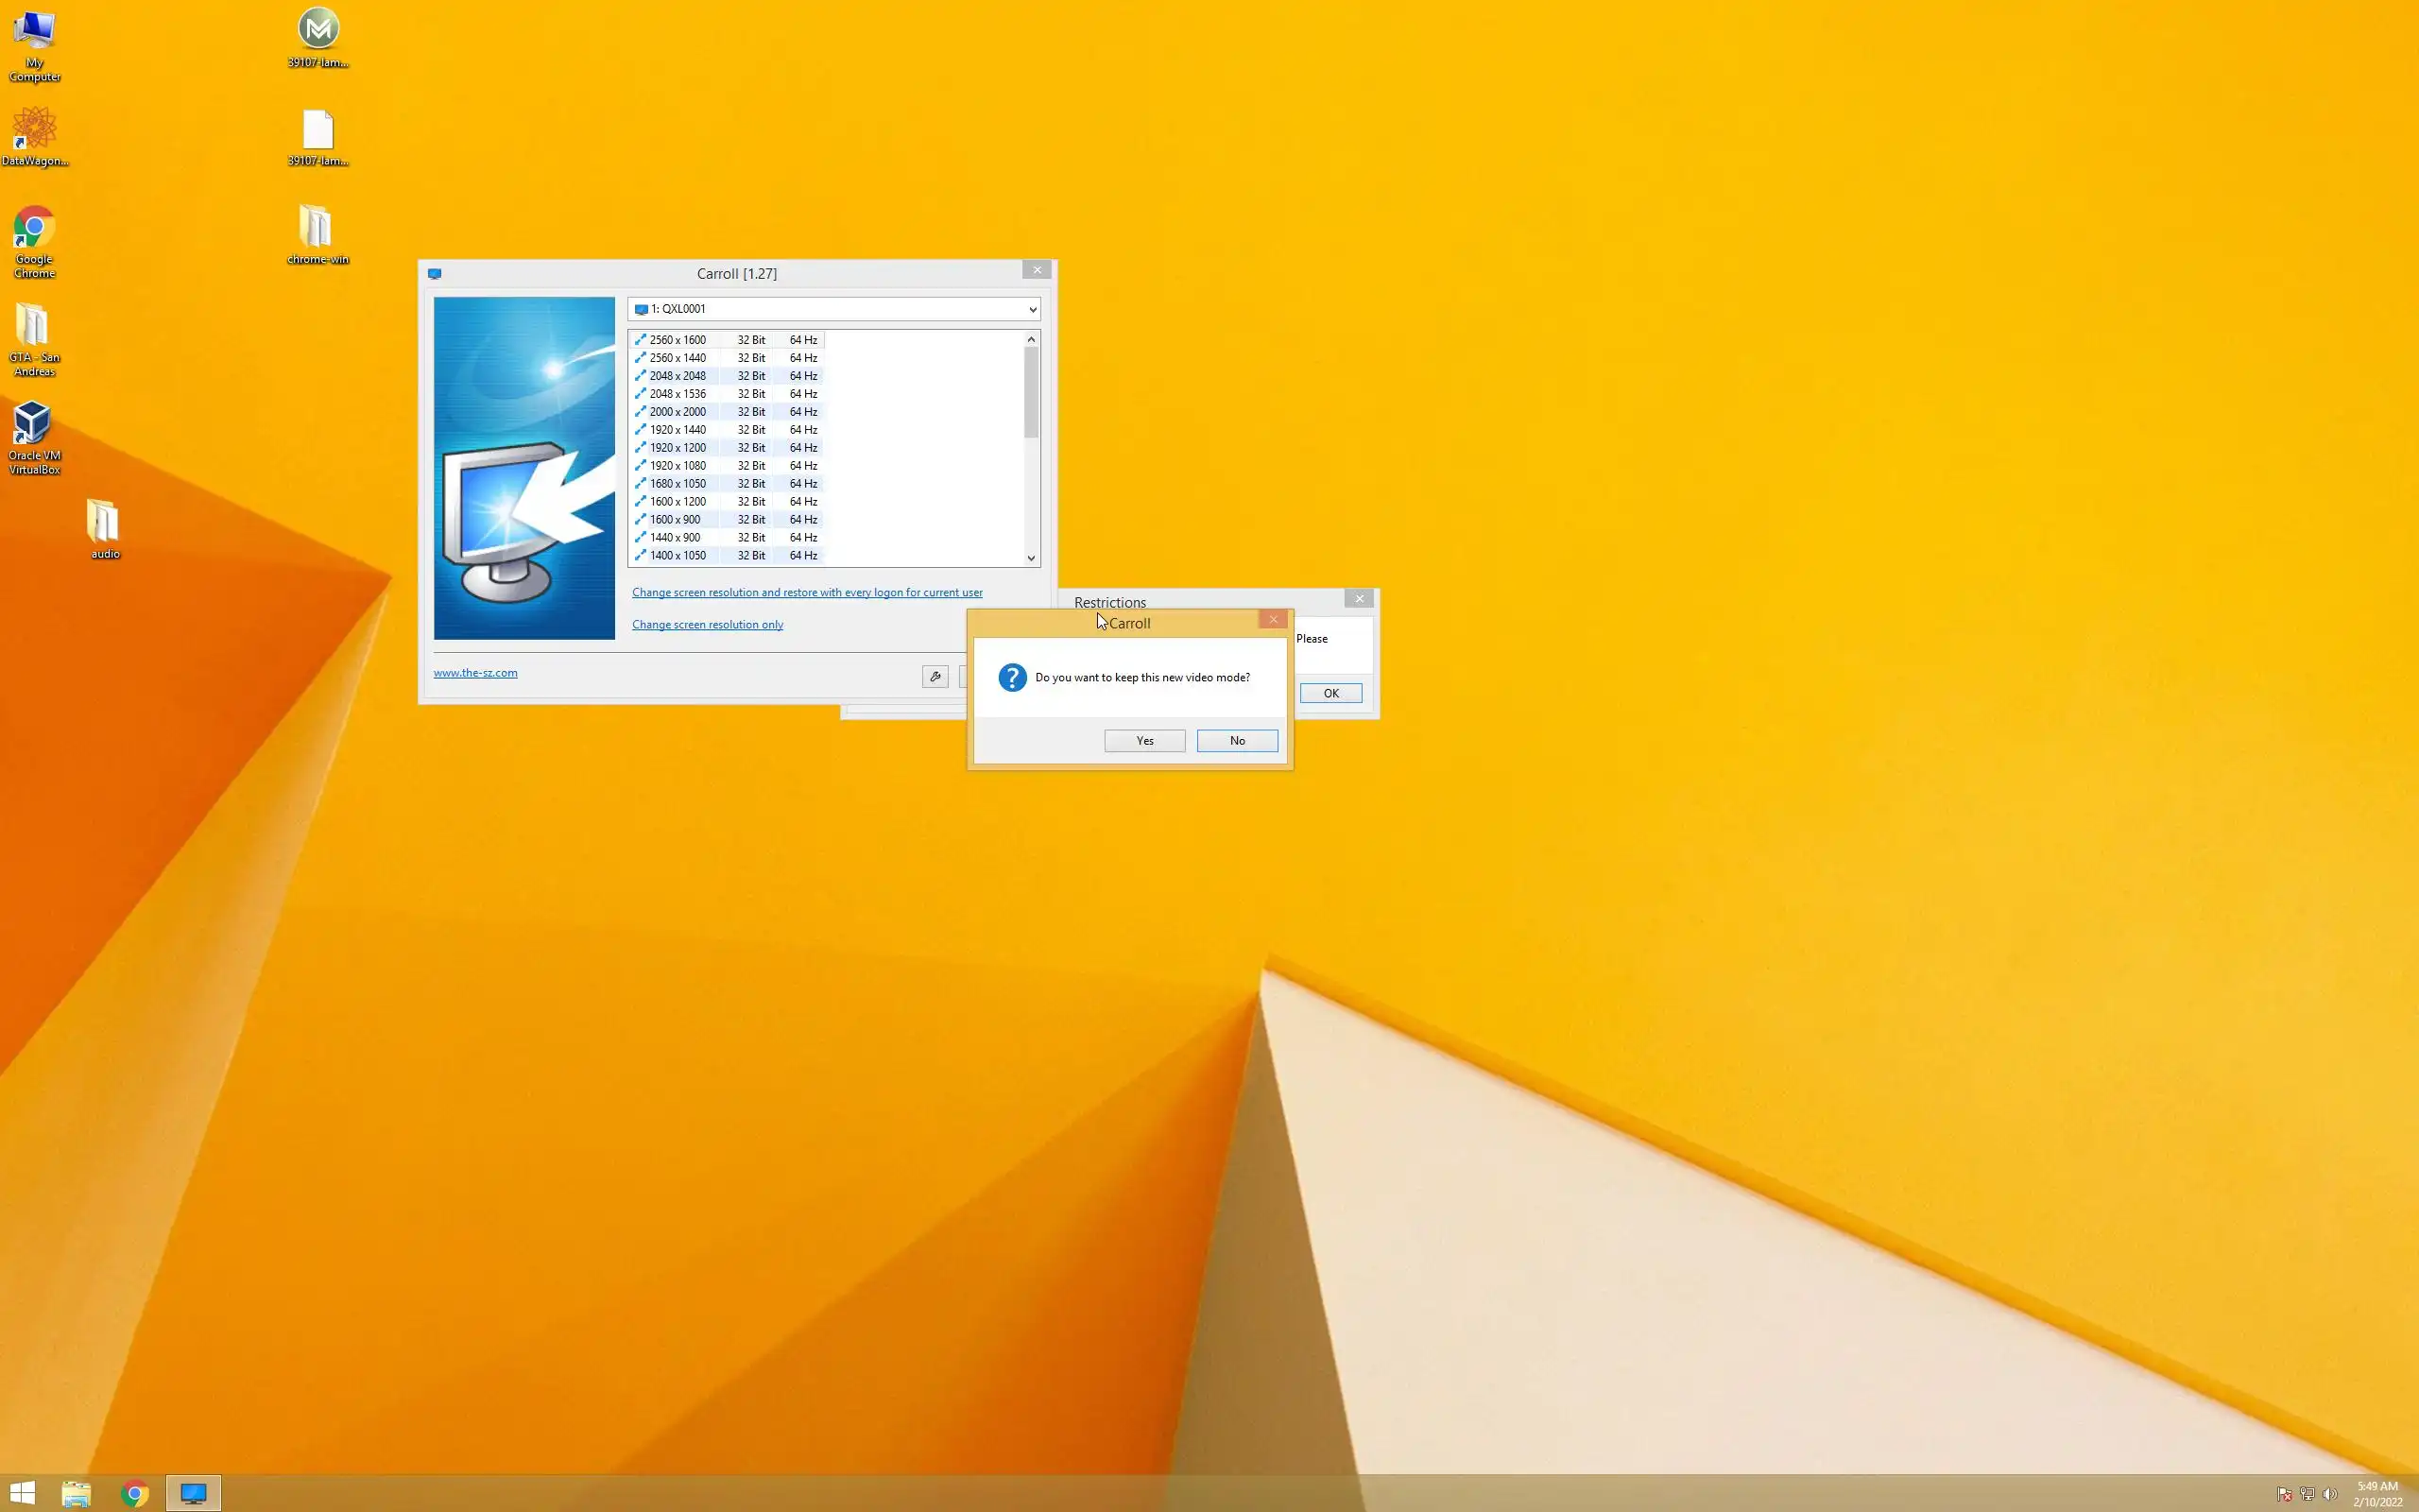Click the Change screen resolution only link

[x=707, y=625]
